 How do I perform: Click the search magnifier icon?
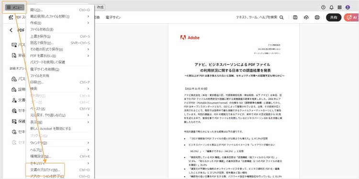[281, 18]
